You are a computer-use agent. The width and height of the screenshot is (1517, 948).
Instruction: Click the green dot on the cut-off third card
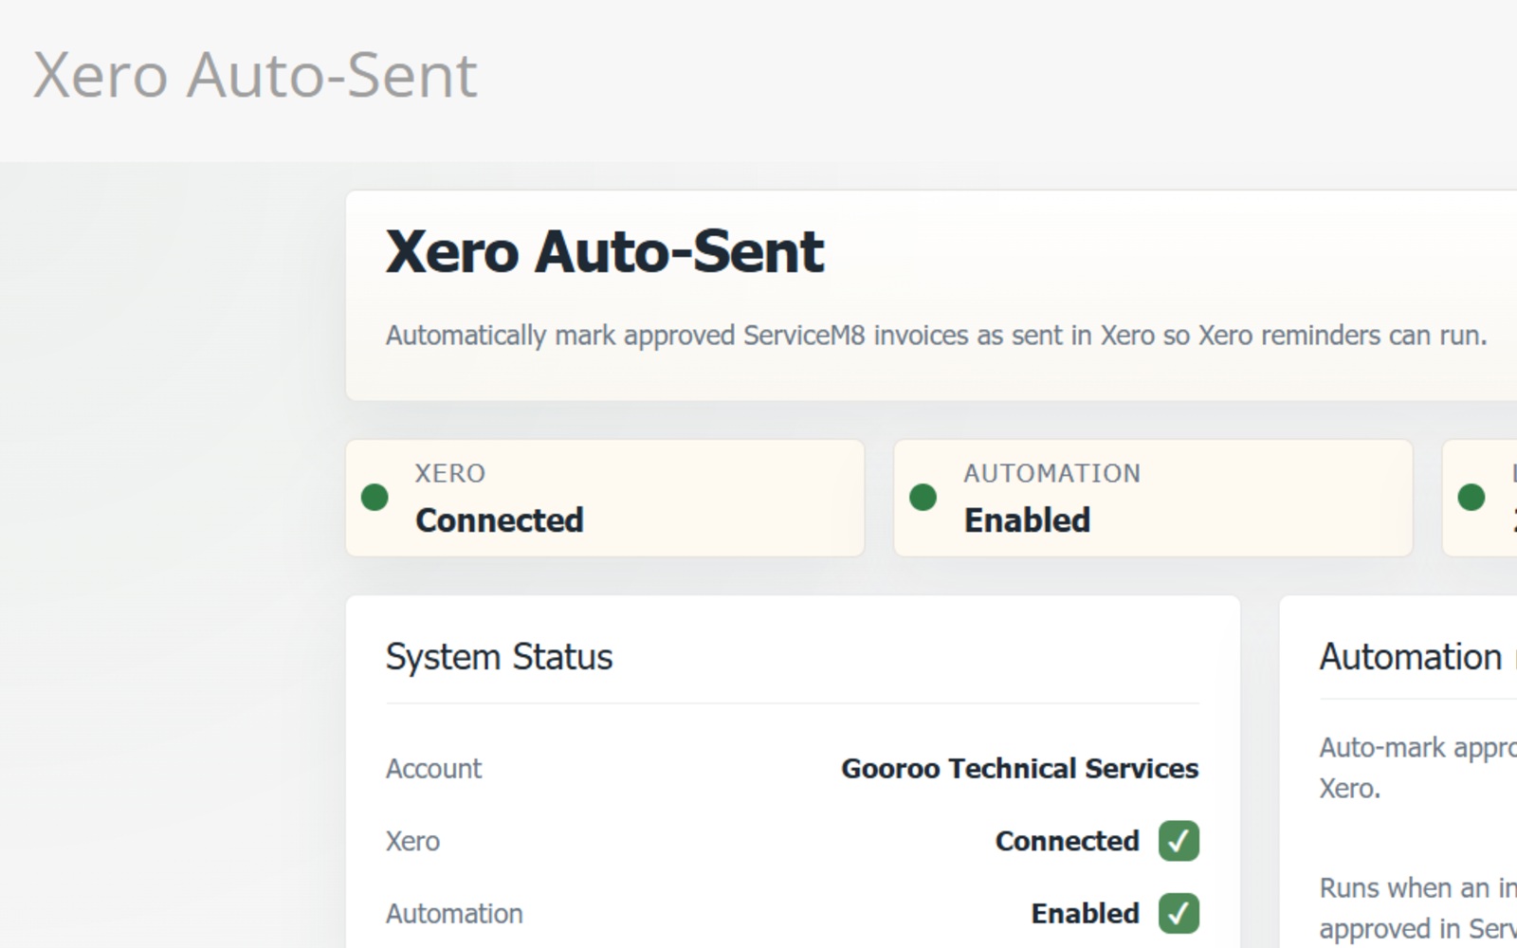coord(1471,497)
